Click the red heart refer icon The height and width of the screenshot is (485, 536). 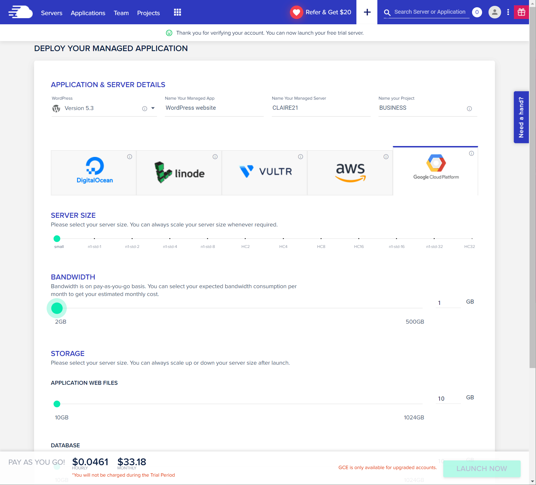tap(296, 12)
